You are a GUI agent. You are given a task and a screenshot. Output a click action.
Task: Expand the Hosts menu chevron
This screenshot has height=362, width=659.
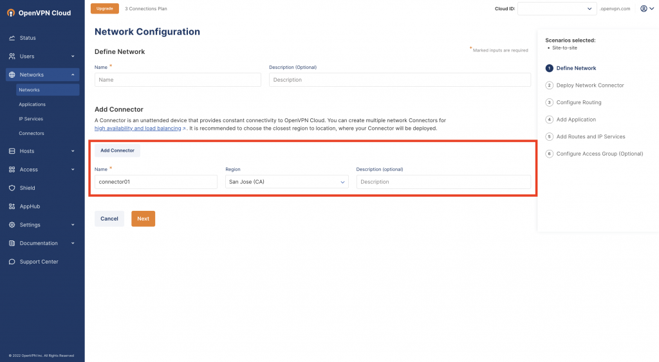[x=73, y=151]
